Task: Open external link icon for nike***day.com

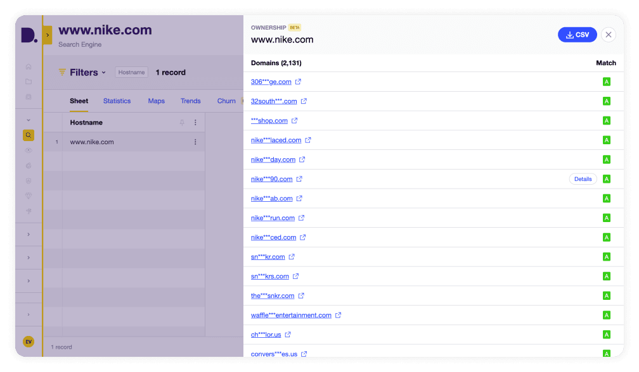Action: click(x=302, y=160)
